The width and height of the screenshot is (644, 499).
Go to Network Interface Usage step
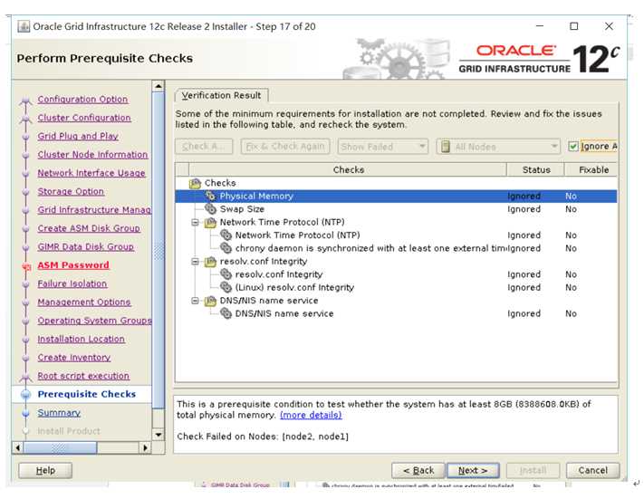tap(91, 173)
